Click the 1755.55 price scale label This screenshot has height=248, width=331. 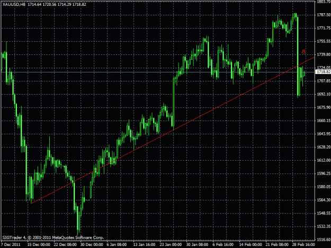[324, 41]
